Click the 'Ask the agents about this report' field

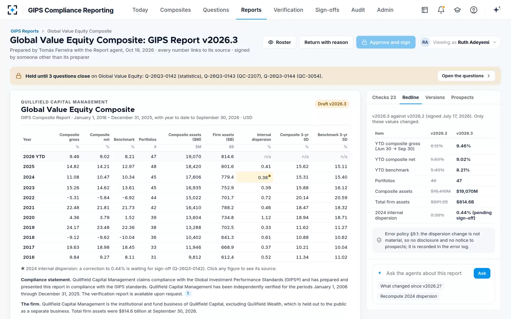427,273
